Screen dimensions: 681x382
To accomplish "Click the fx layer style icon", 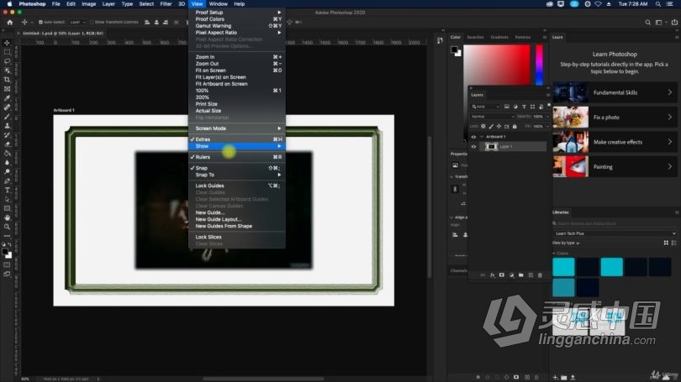I will point(492,275).
